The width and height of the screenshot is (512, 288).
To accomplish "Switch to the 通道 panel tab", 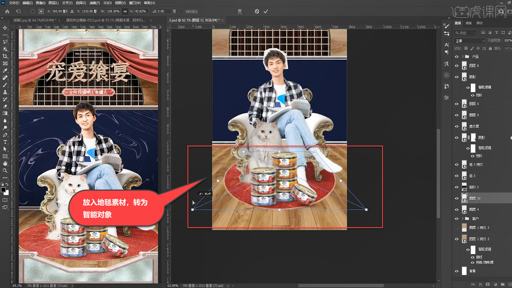I will click(469, 23).
